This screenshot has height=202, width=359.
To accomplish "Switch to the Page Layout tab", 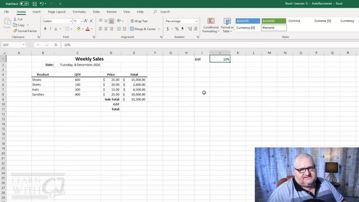I will [57, 12].
